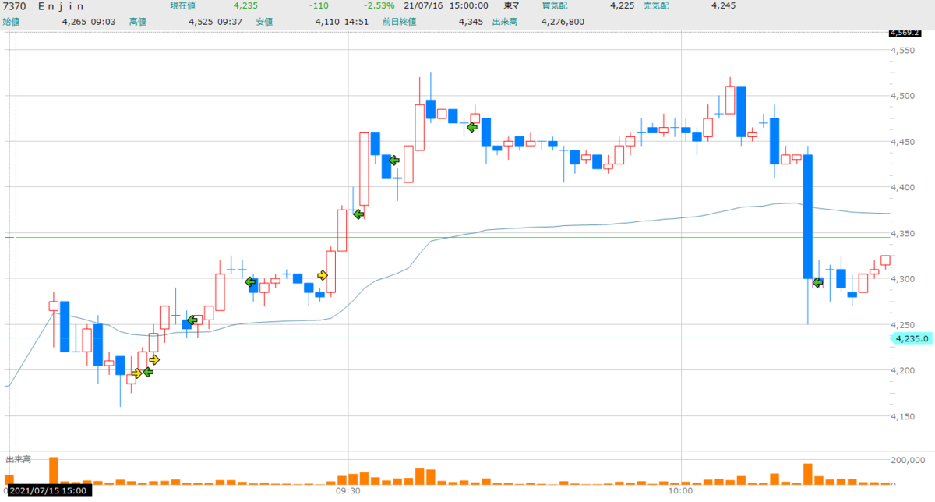
Task: Click the 4,300 price axis label
Action: [903, 279]
